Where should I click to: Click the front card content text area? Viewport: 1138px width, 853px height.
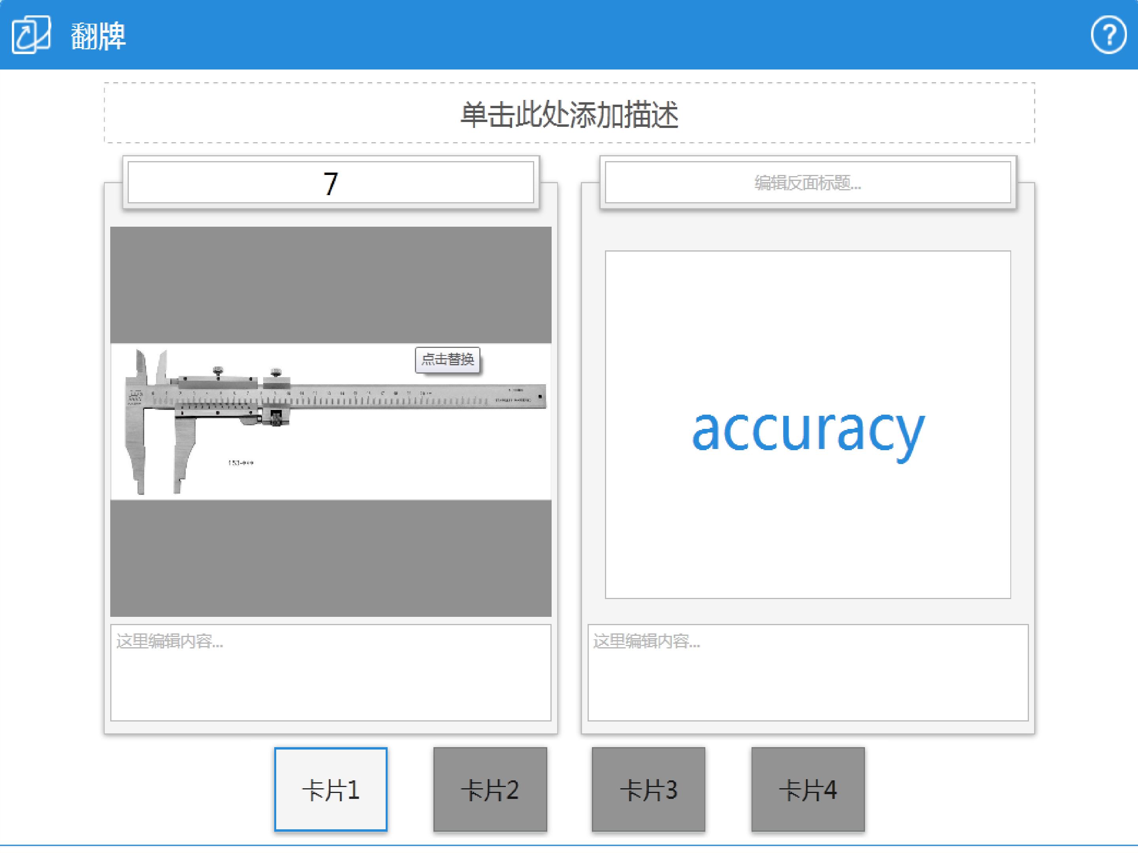tap(331, 673)
